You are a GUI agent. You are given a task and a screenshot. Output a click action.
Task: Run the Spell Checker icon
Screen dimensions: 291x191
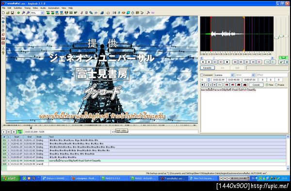142,13
